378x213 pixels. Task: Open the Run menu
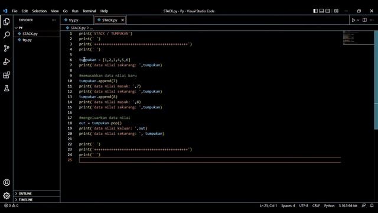(75, 11)
